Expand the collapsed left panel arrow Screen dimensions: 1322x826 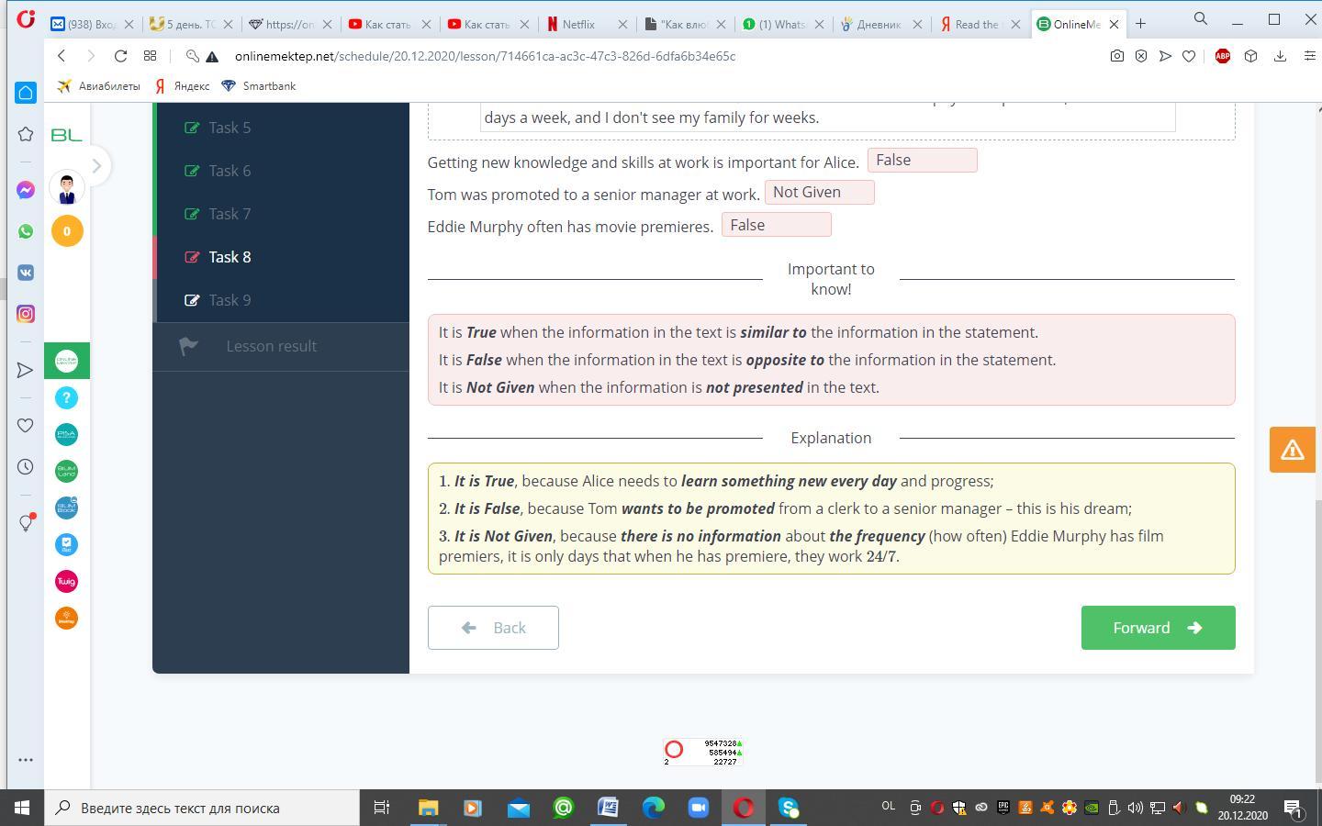coord(96,166)
